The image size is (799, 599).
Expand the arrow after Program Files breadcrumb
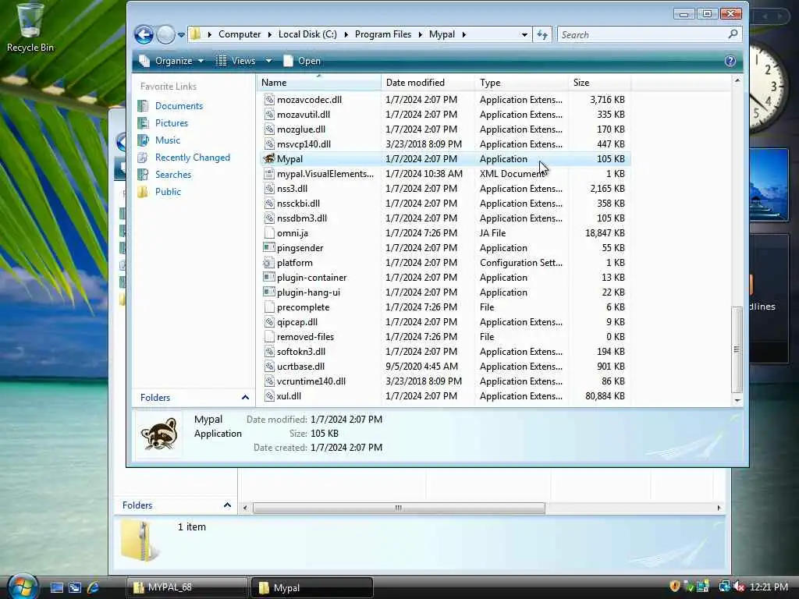coord(421,34)
